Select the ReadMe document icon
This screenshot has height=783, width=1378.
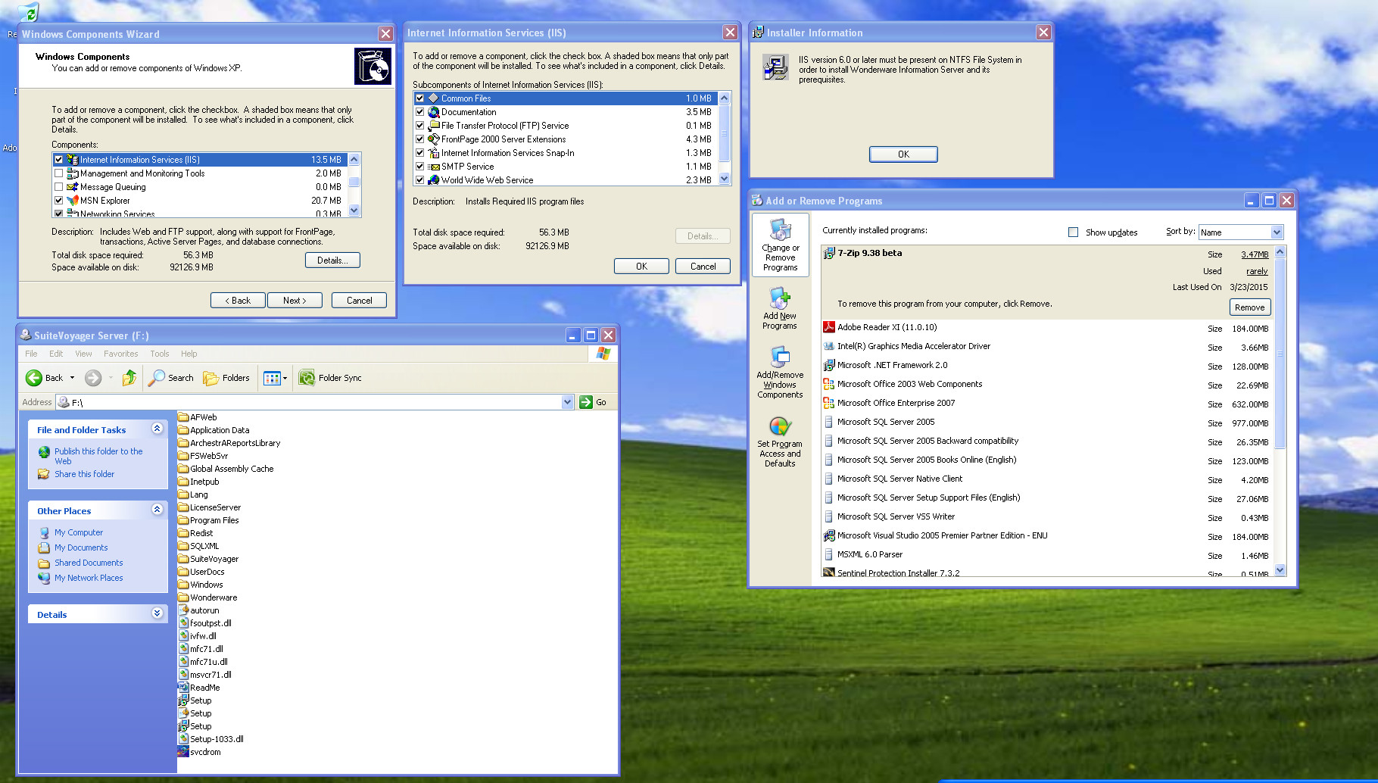pyautogui.click(x=183, y=688)
